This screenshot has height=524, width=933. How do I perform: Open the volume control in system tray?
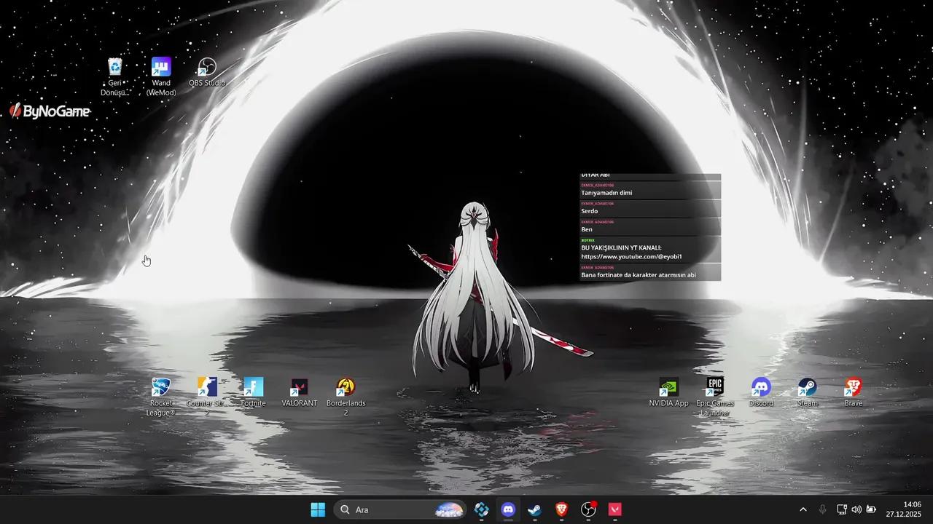[856, 509]
